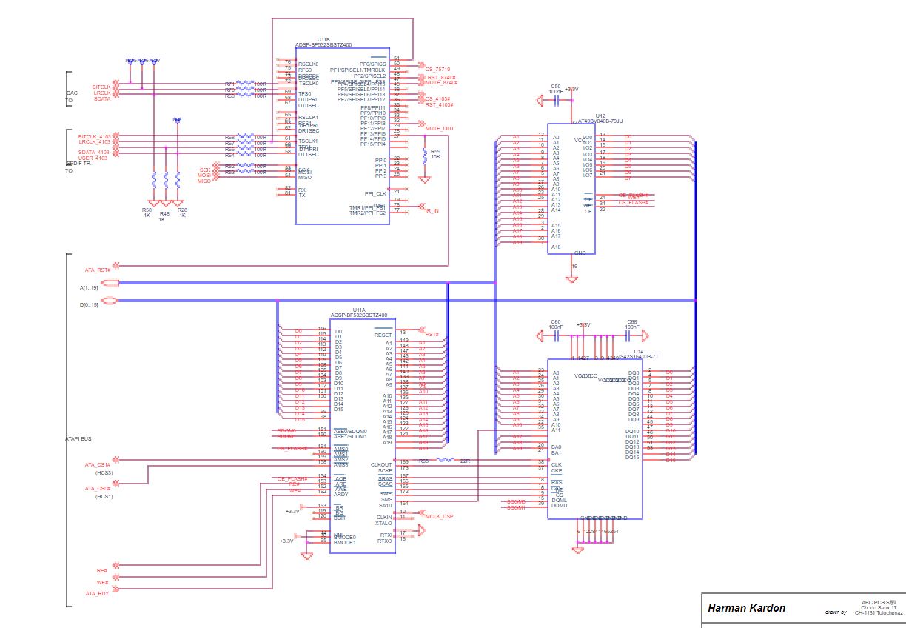The height and width of the screenshot is (628, 906).
Task: Select the Harman Kardon title block text
Action: pos(746,609)
